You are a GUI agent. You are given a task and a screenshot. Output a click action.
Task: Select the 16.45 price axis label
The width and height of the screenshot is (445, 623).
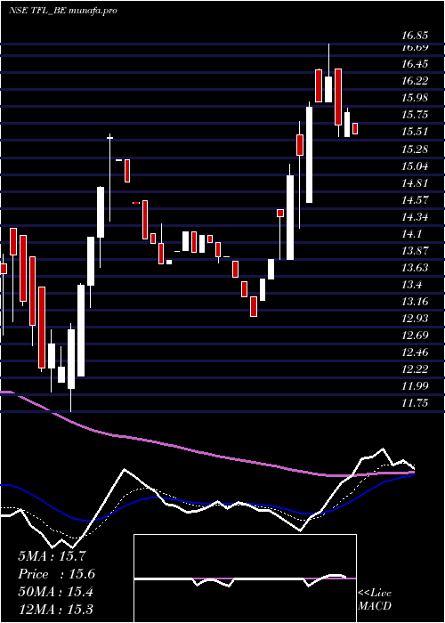[415, 63]
